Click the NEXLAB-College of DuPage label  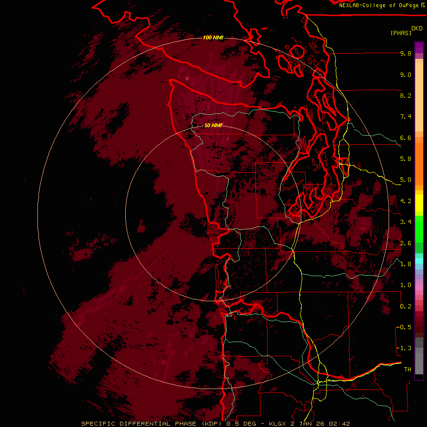380,5
